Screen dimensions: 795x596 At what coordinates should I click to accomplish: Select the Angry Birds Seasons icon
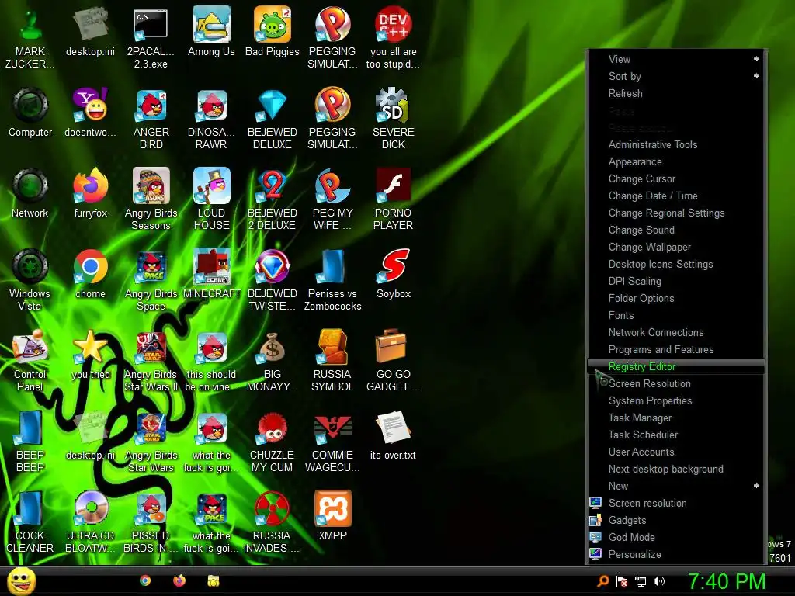151,199
